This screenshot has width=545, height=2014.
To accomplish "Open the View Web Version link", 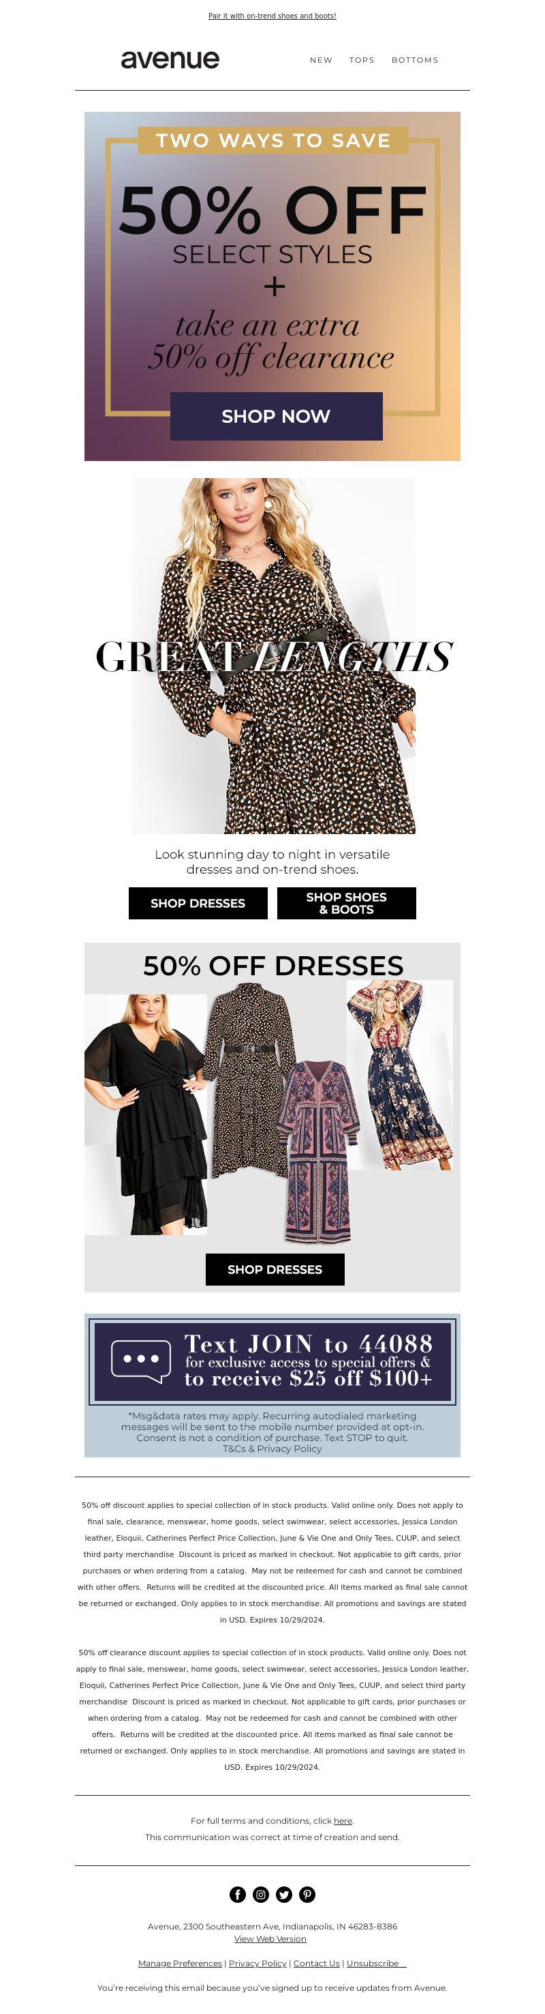I will point(270,1938).
